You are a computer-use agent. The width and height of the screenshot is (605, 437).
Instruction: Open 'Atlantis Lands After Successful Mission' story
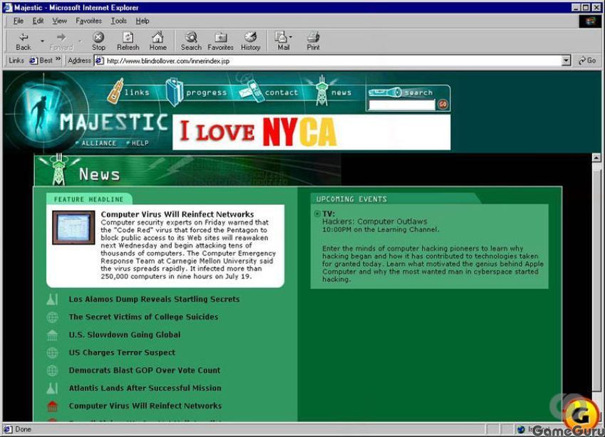(x=145, y=388)
